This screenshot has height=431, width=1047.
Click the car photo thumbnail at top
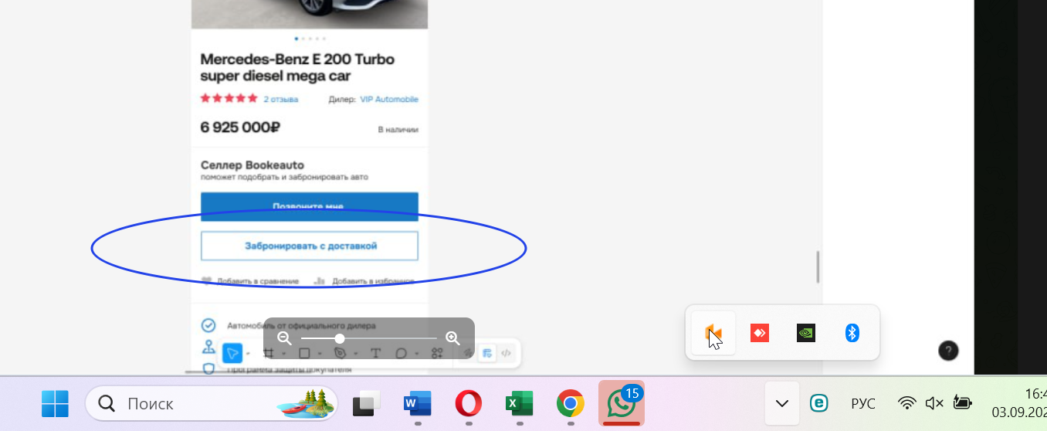pyautogui.click(x=310, y=14)
